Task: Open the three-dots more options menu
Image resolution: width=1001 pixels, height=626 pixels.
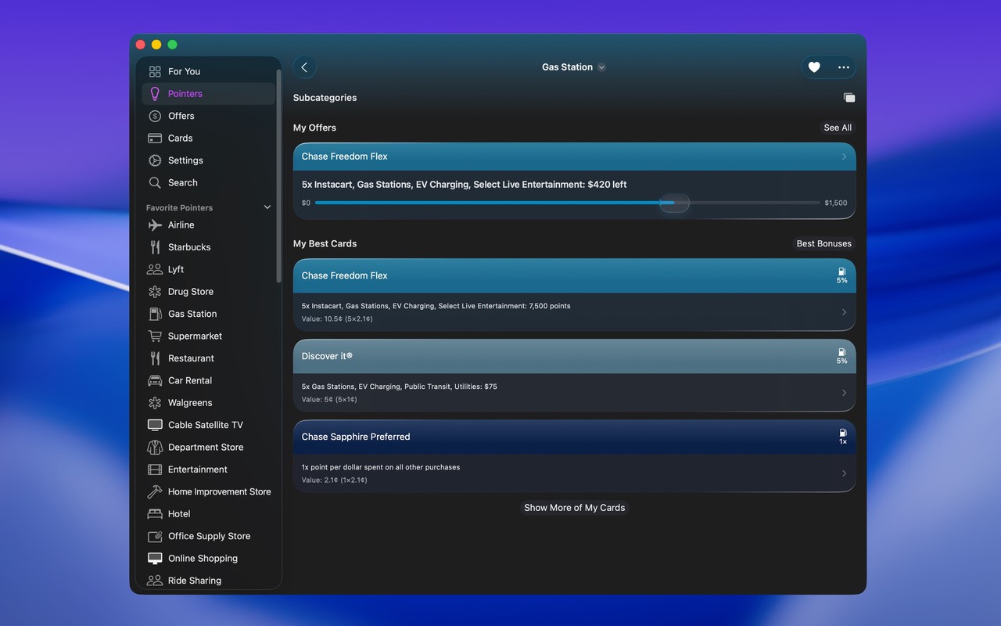Action: 843,67
